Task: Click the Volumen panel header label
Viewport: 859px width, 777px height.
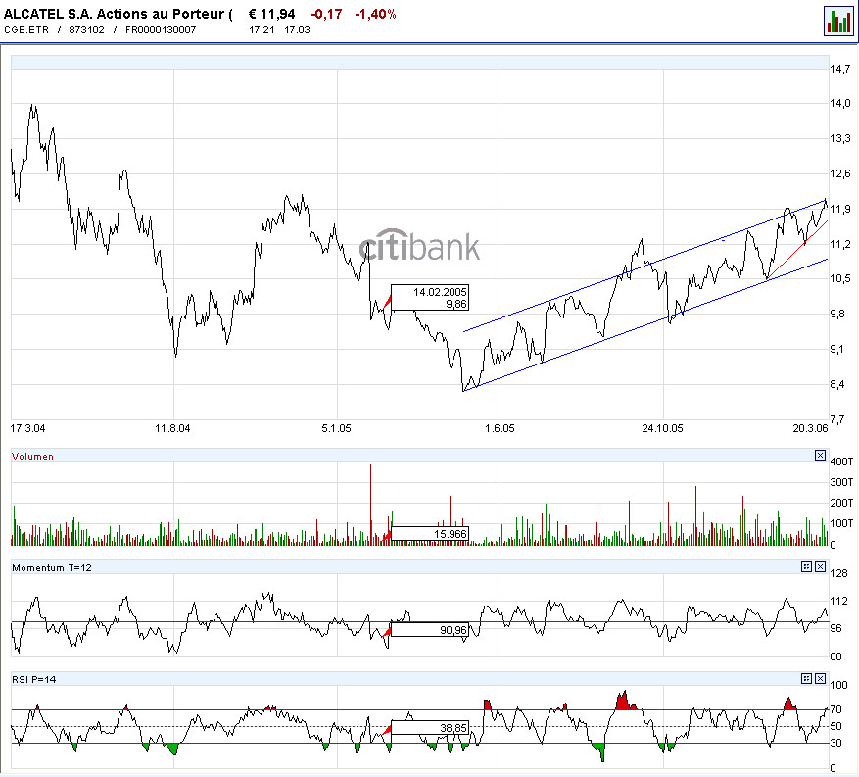Action: pyautogui.click(x=33, y=456)
